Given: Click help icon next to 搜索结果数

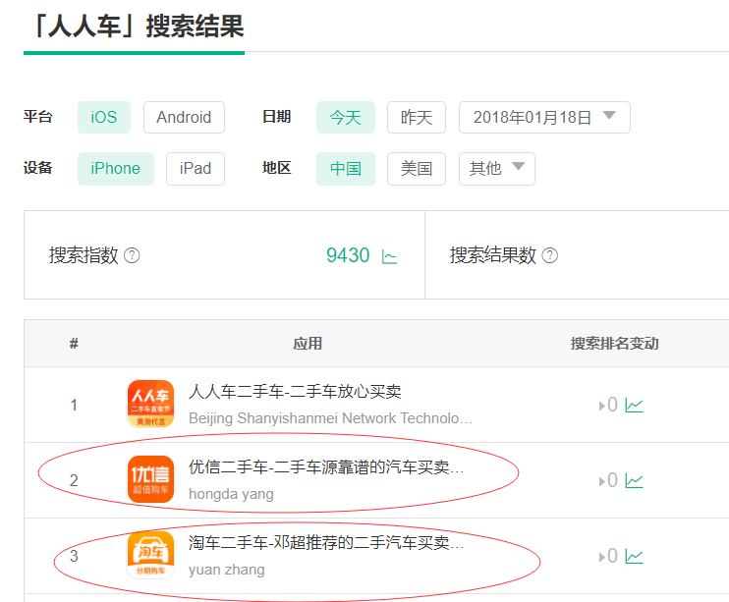Looking at the screenshot, I should [550, 255].
